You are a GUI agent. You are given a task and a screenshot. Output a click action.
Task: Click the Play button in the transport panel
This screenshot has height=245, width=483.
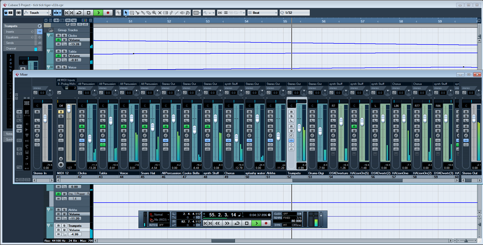click(256, 223)
